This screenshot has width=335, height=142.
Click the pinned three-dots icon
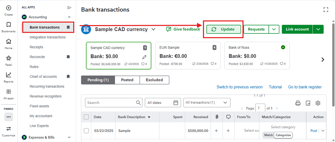(x=8, y=117)
